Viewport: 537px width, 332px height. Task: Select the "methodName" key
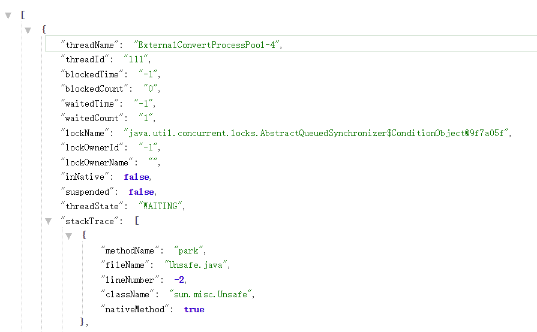pos(130,250)
